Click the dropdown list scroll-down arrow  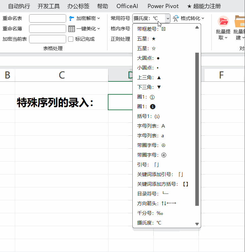click(197, 224)
